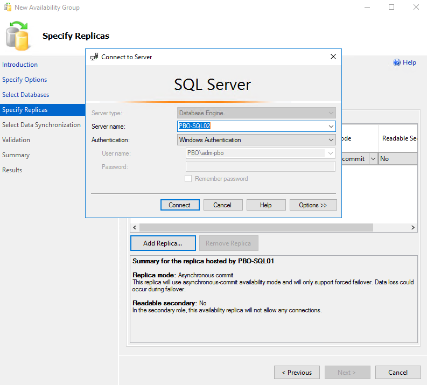Click 'Summary for the replica hosted by PBO-SQL01'

click(203, 261)
